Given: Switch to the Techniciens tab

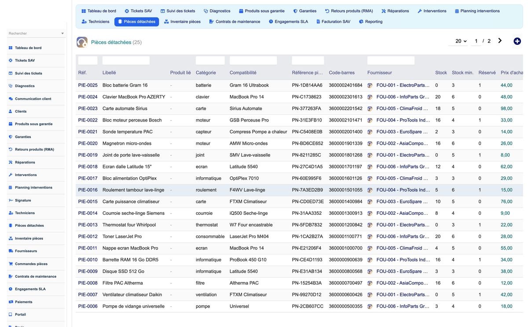Looking at the screenshot, I should 95,22.
